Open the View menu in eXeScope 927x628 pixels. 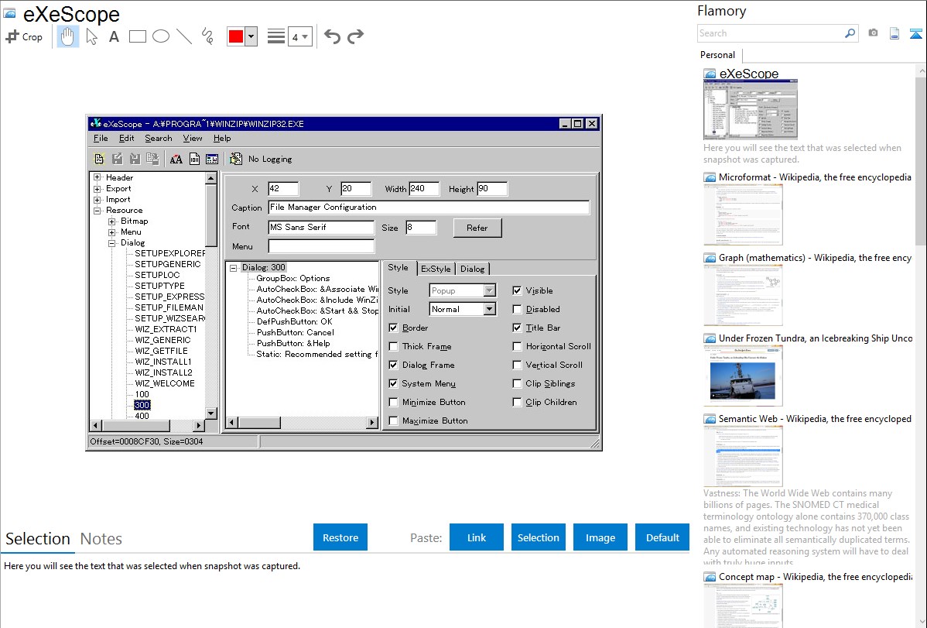point(193,138)
